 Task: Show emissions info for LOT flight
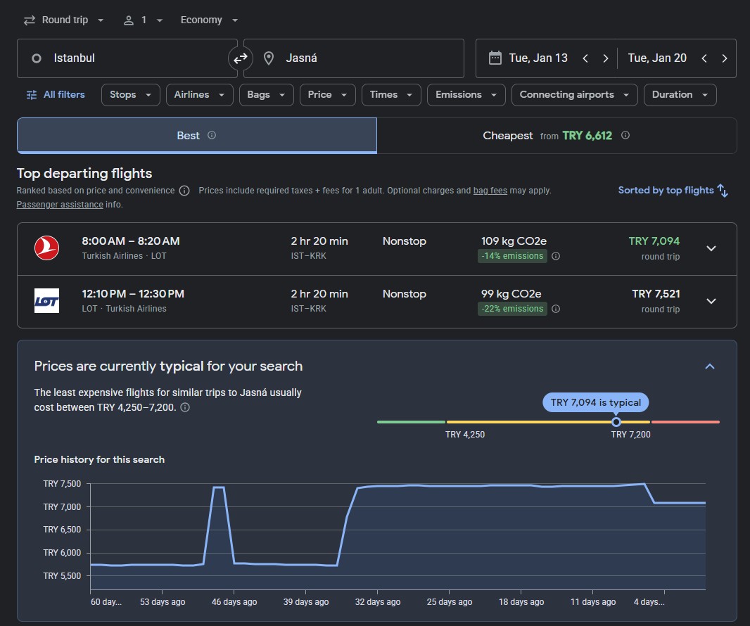(x=556, y=309)
